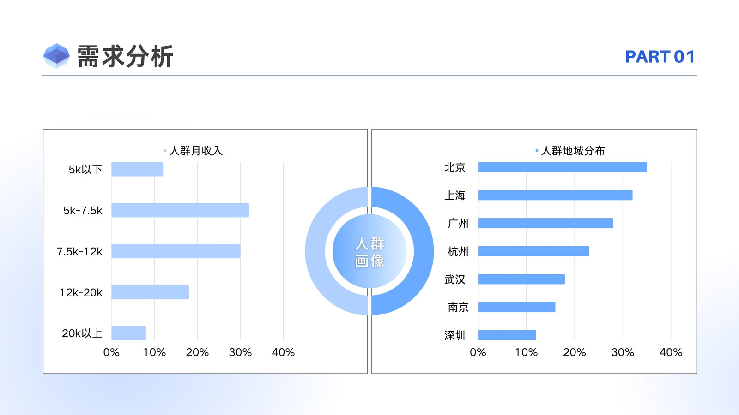Click the 武汉 category label
Image resolution: width=739 pixels, height=415 pixels.
(x=455, y=279)
